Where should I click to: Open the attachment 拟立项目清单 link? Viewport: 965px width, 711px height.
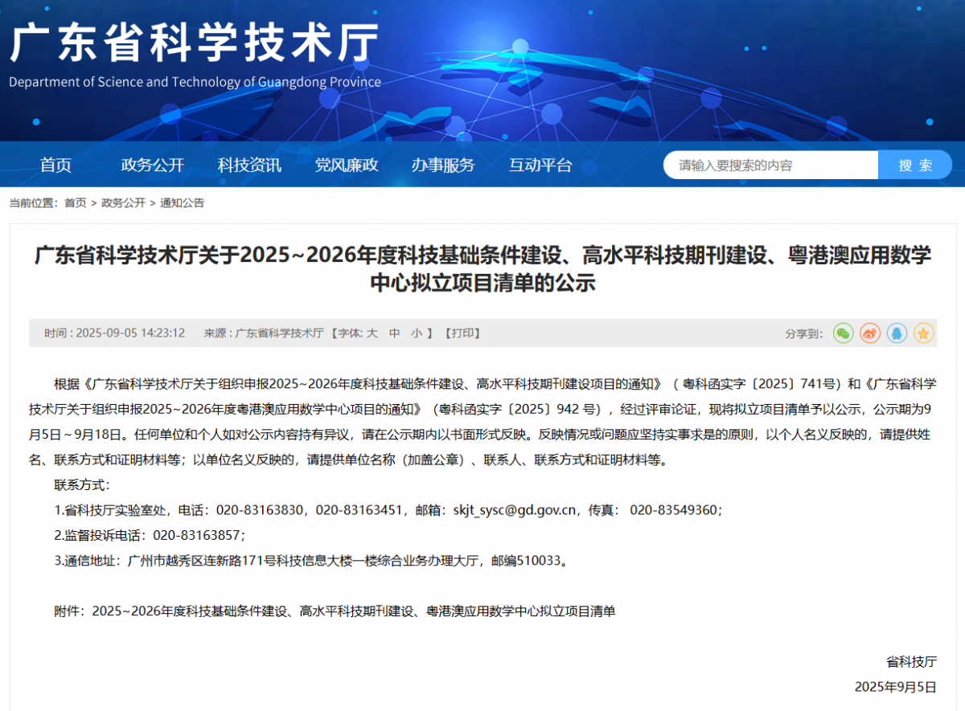(354, 611)
